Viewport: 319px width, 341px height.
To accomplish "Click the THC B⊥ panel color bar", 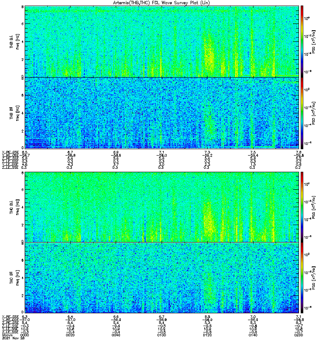I will point(302,207).
